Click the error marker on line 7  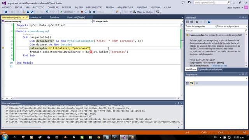click(x=91, y=52)
